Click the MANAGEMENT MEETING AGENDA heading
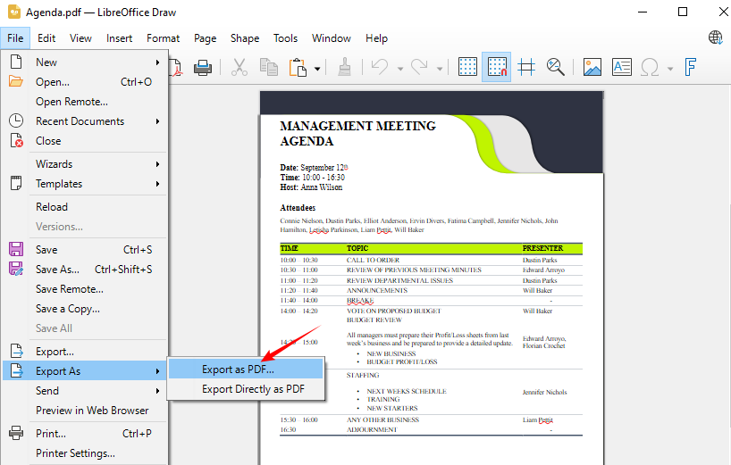This screenshot has height=465, width=731. (357, 134)
